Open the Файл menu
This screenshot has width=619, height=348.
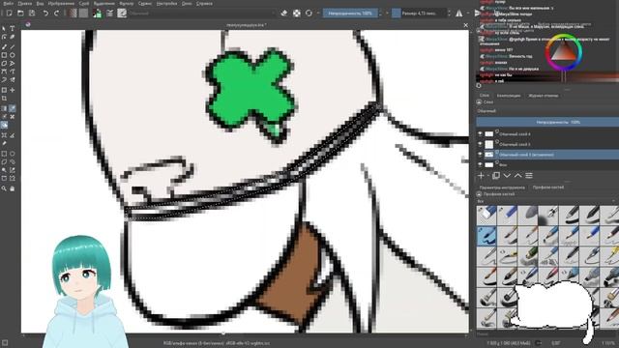coord(8,4)
